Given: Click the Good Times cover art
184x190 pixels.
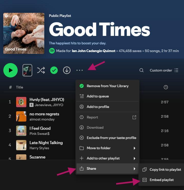Looking at the screenshot, I should pyautogui.click(x=24, y=33).
